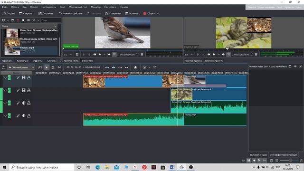Image resolution: width=304 pixels, height=171 pixels.
Task: Switch to the Эффекты tab
Action: coord(38,61)
